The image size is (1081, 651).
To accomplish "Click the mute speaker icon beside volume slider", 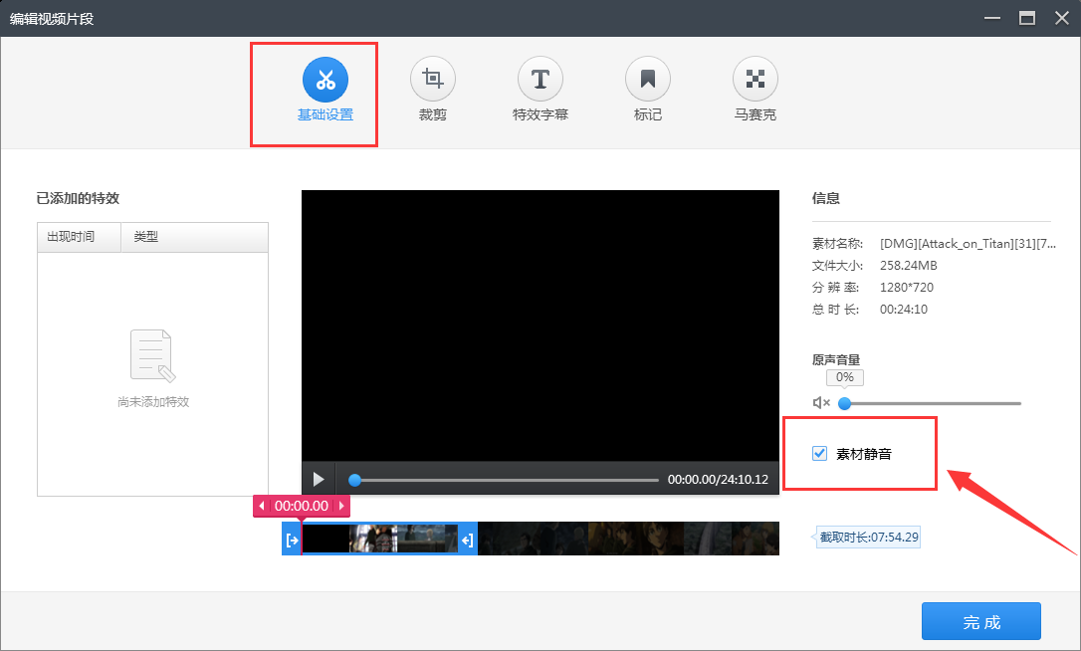I will (821, 402).
